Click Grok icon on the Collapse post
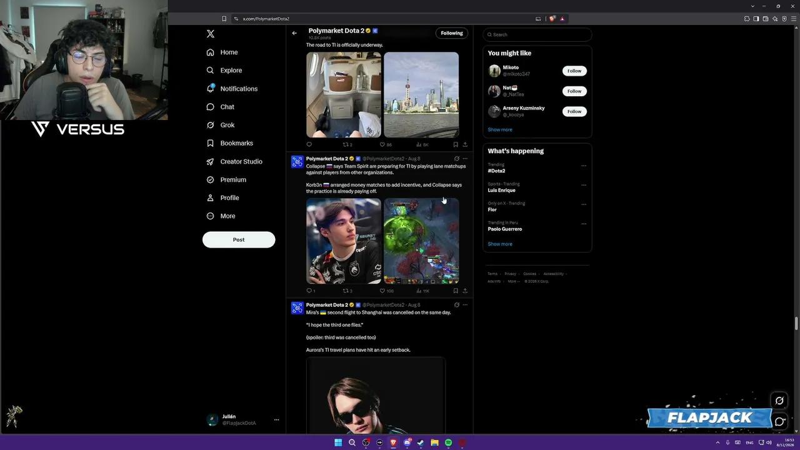Screen dimensions: 800x450 tap(457, 159)
